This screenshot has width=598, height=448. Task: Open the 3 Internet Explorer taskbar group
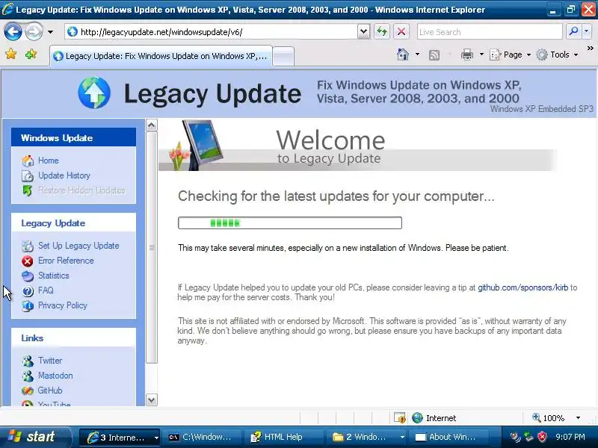pos(120,438)
